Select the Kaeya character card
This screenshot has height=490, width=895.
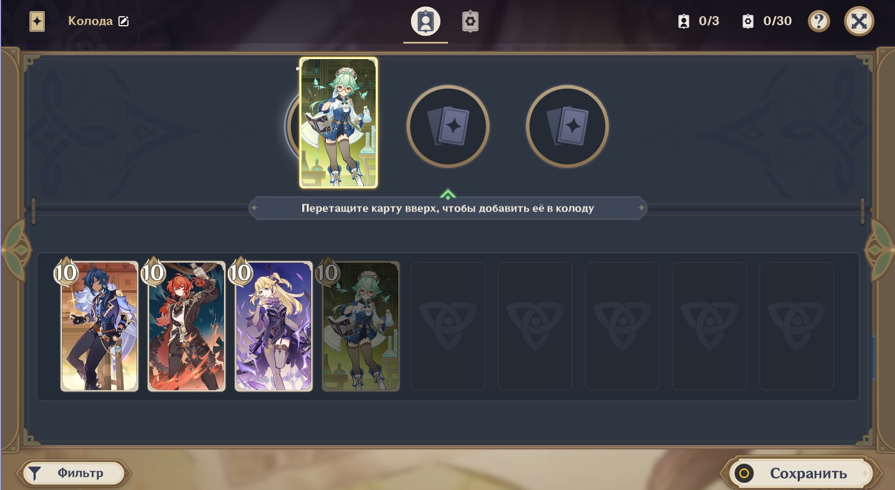[x=99, y=326]
